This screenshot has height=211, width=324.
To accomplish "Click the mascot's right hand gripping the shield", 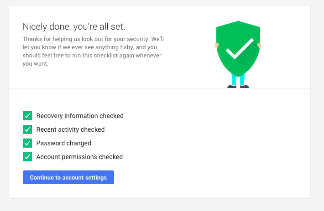I will click(x=260, y=45).
